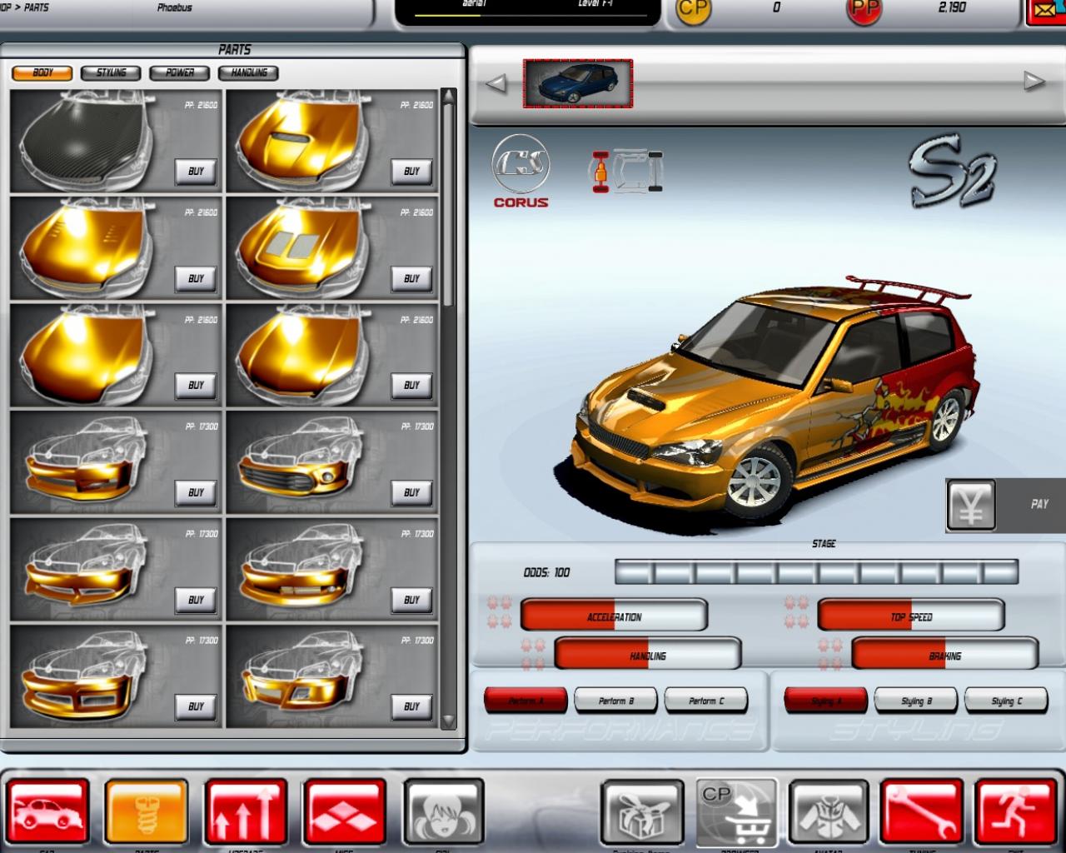The height and width of the screenshot is (853, 1066).
Task: Show the previous car with left arrow
Action: click(496, 83)
